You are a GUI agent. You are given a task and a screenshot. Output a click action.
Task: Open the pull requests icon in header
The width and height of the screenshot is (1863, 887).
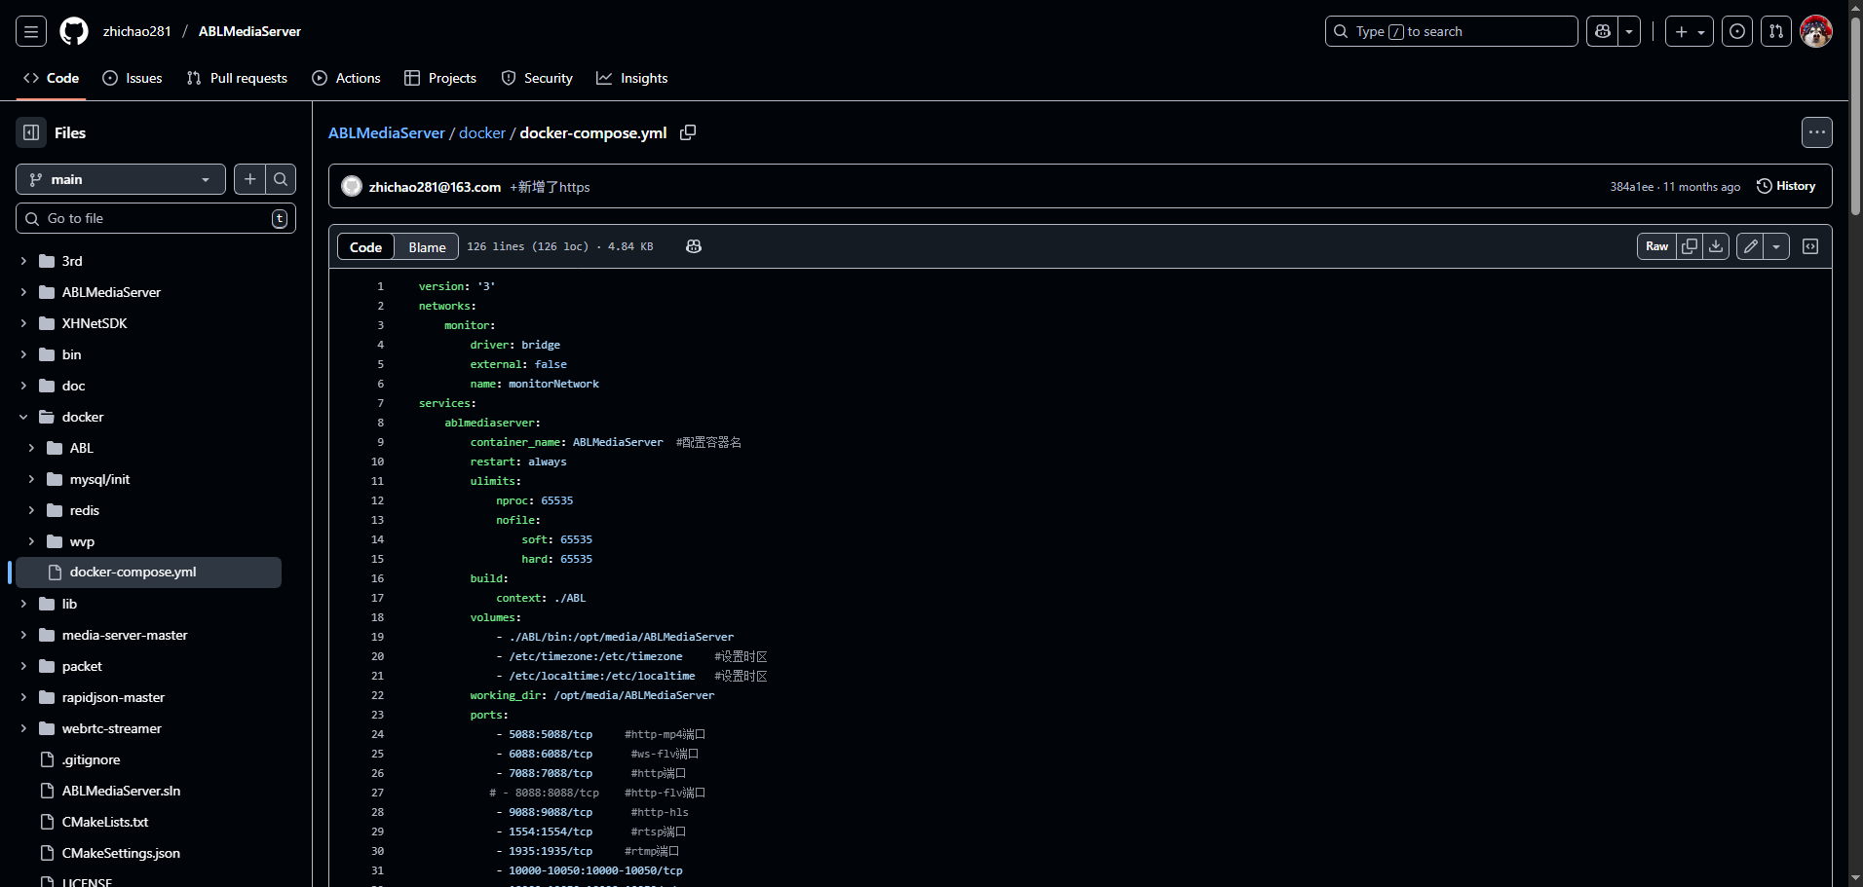click(1776, 31)
